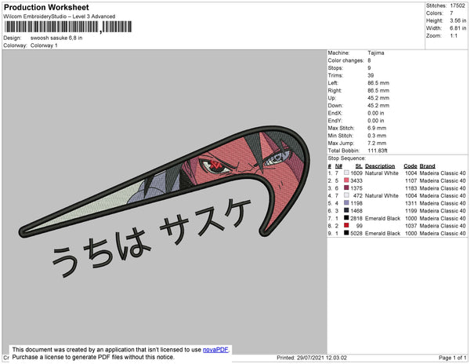Click the Japanese text in the design
The width and height of the screenshot is (470, 364).
pos(151,237)
